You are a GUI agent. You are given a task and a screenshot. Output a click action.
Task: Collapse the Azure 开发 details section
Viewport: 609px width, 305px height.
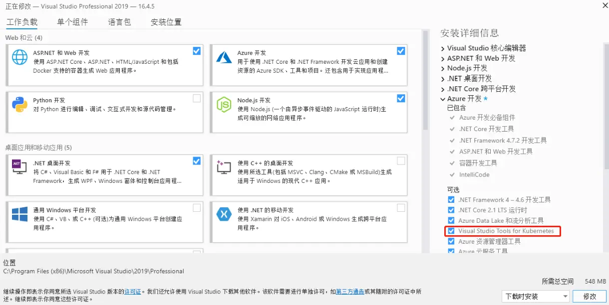pos(443,99)
